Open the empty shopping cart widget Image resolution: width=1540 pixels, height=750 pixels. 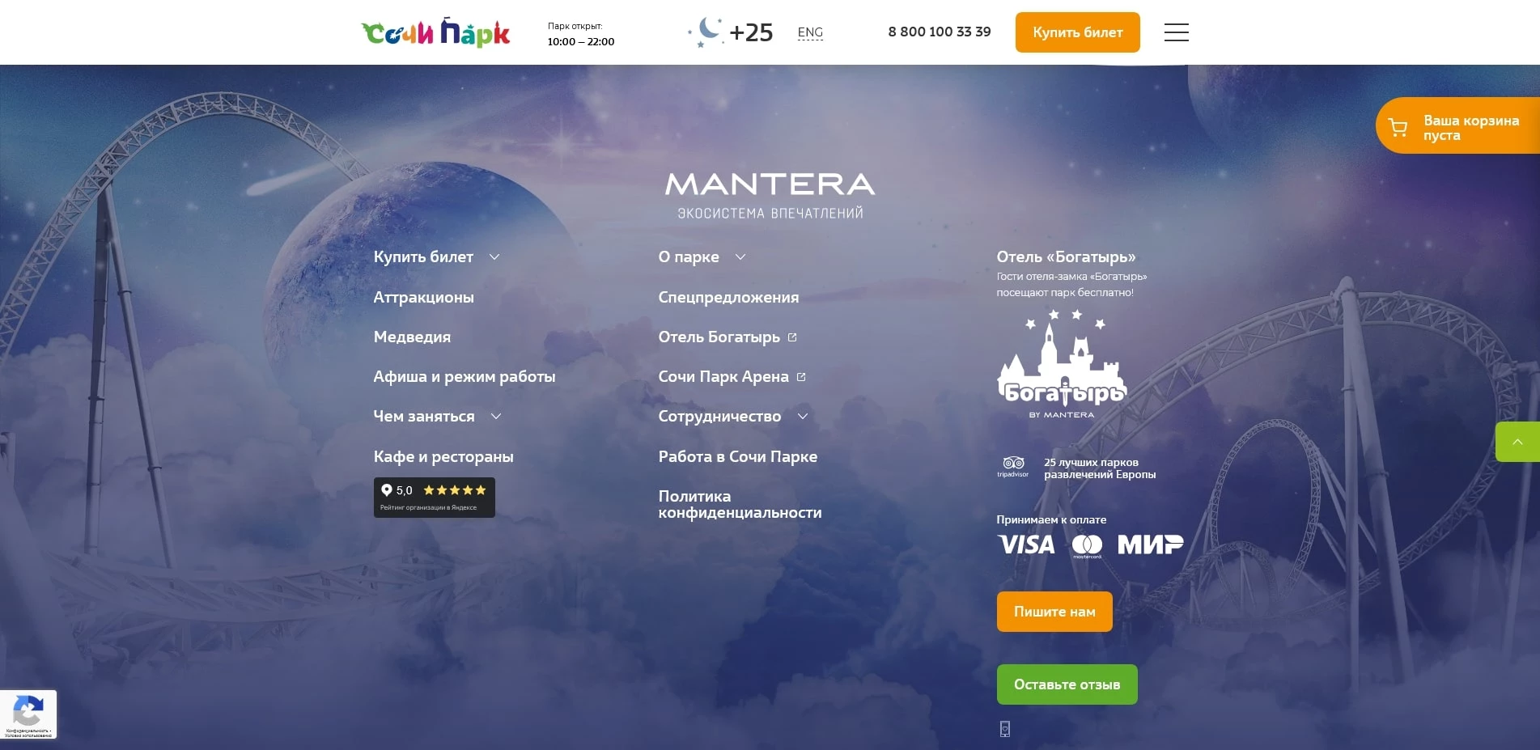click(1457, 125)
